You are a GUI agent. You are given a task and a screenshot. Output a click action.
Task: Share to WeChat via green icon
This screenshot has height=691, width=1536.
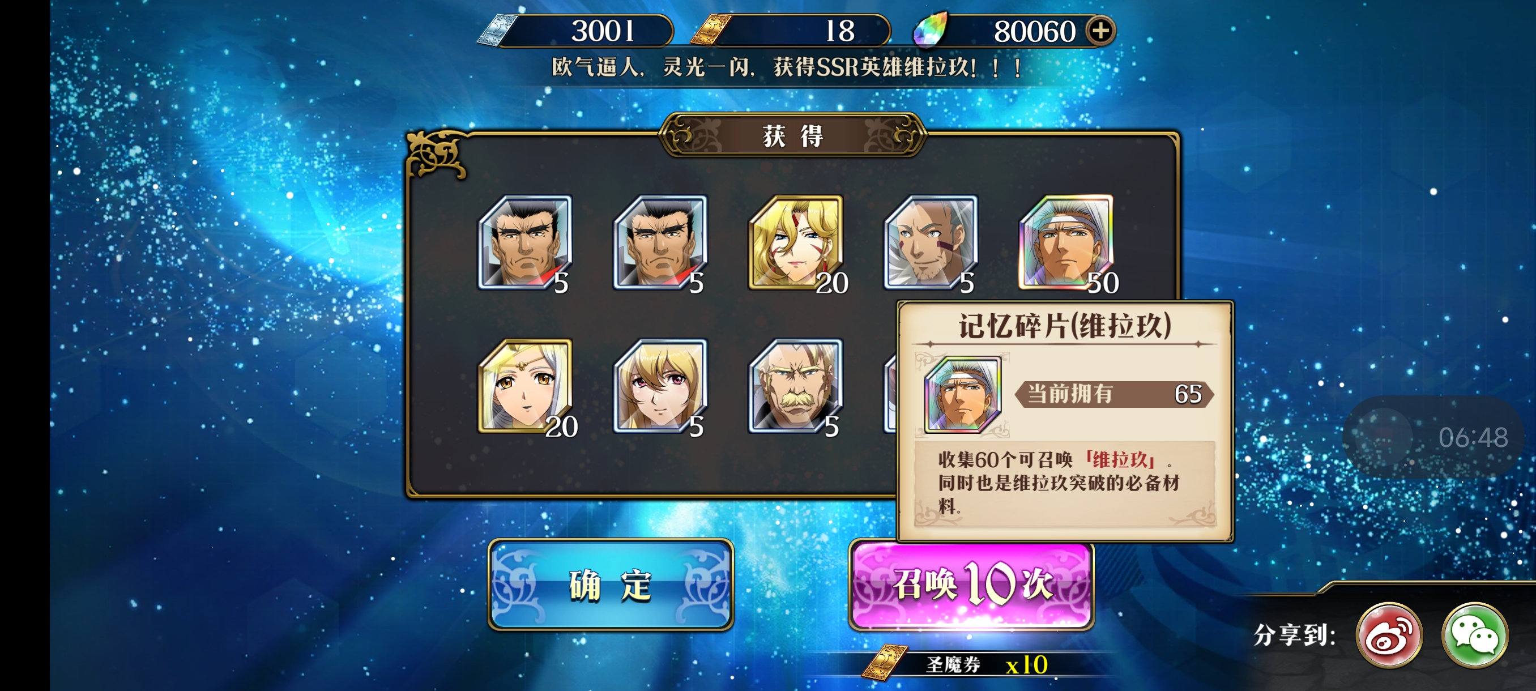click(1475, 635)
